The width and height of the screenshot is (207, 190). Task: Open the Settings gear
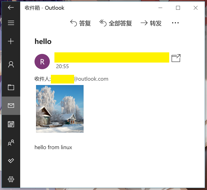pos(11,179)
